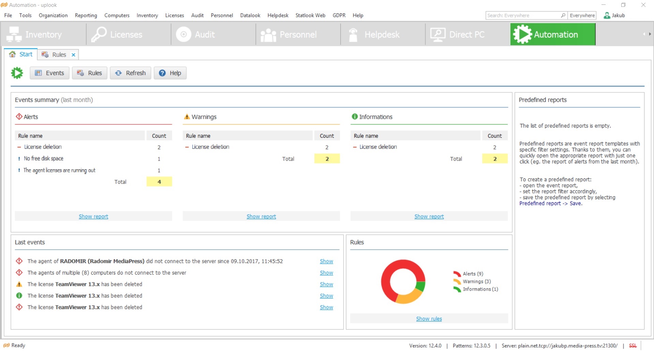Click alert icon of multiple computers event
The image size is (654, 351).
pos(19,273)
